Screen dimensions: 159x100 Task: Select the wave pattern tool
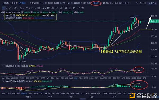(33, 8)
